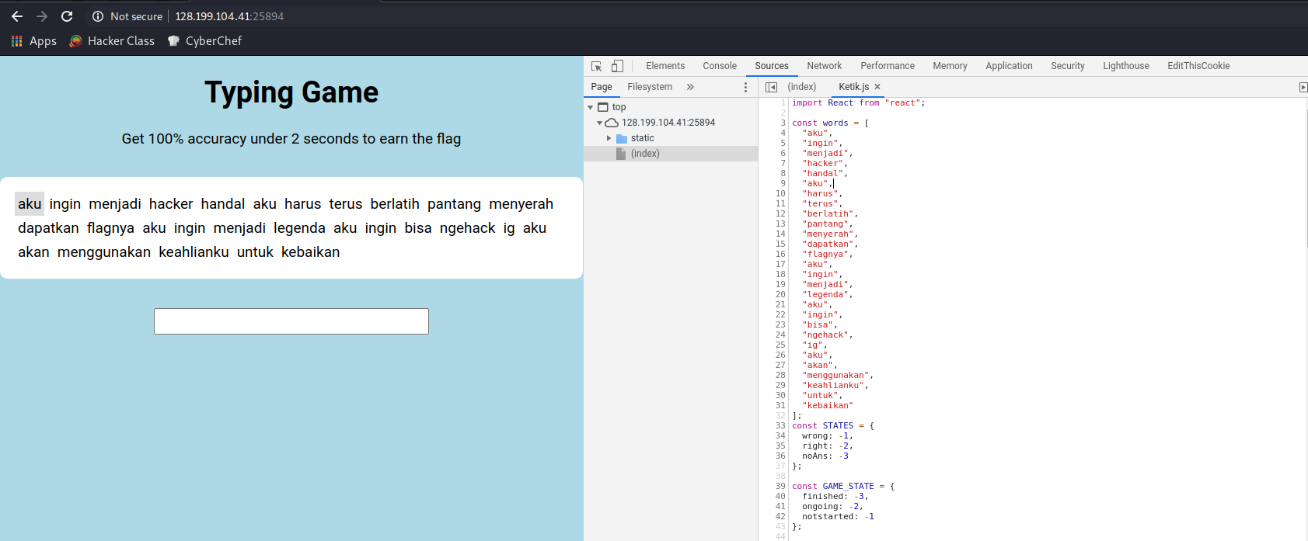Close the Ketik.js file tab
This screenshot has width=1308, height=541.
[877, 87]
